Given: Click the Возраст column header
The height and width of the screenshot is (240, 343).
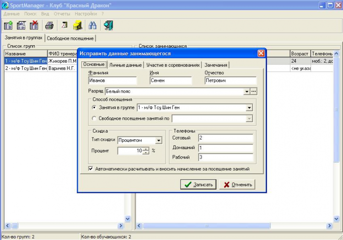Looking at the screenshot, I should tap(300, 53).
